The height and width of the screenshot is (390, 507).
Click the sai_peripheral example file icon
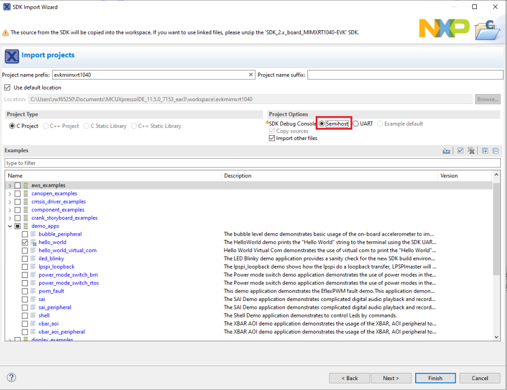pos(33,308)
